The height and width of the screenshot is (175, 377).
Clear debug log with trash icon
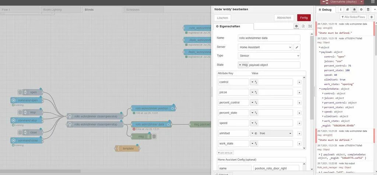click(371, 17)
